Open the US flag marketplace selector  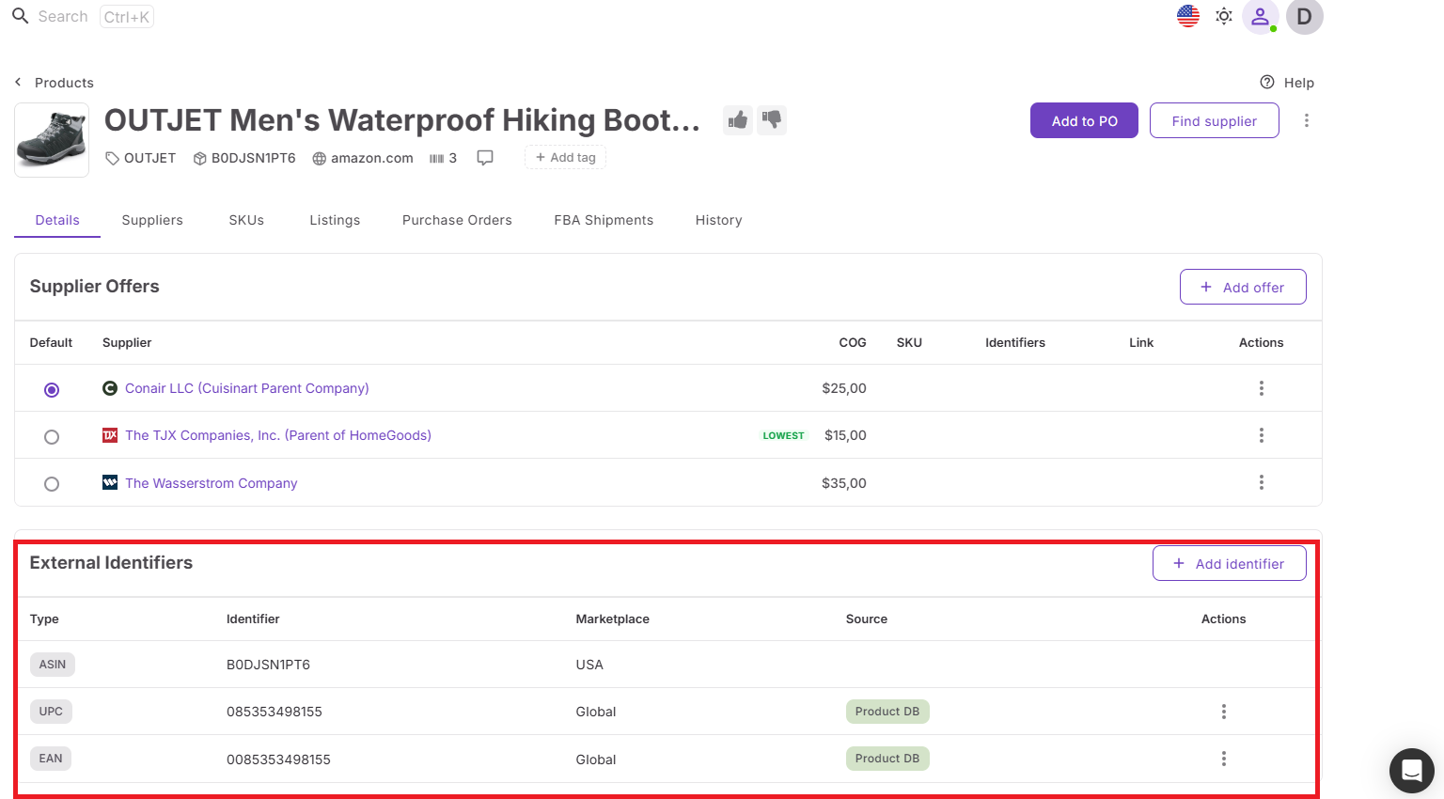1188,16
